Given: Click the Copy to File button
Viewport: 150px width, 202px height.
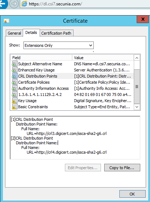Looking at the screenshot, I should (x=122, y=168).
